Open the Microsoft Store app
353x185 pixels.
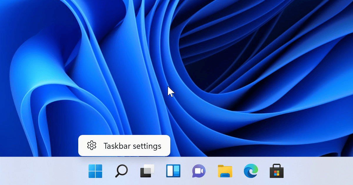[277, 171]
